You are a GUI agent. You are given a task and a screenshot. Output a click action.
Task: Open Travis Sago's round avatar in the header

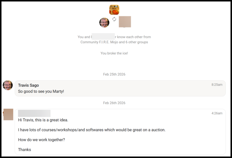tap(104, 23)
